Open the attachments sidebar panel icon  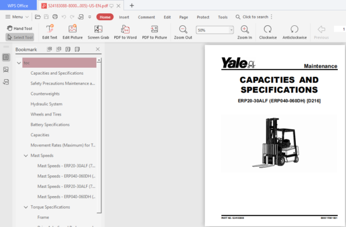click(6, 82)
